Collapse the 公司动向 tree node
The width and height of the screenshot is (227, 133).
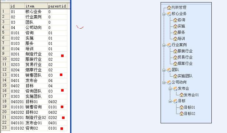tap(164, 83)
